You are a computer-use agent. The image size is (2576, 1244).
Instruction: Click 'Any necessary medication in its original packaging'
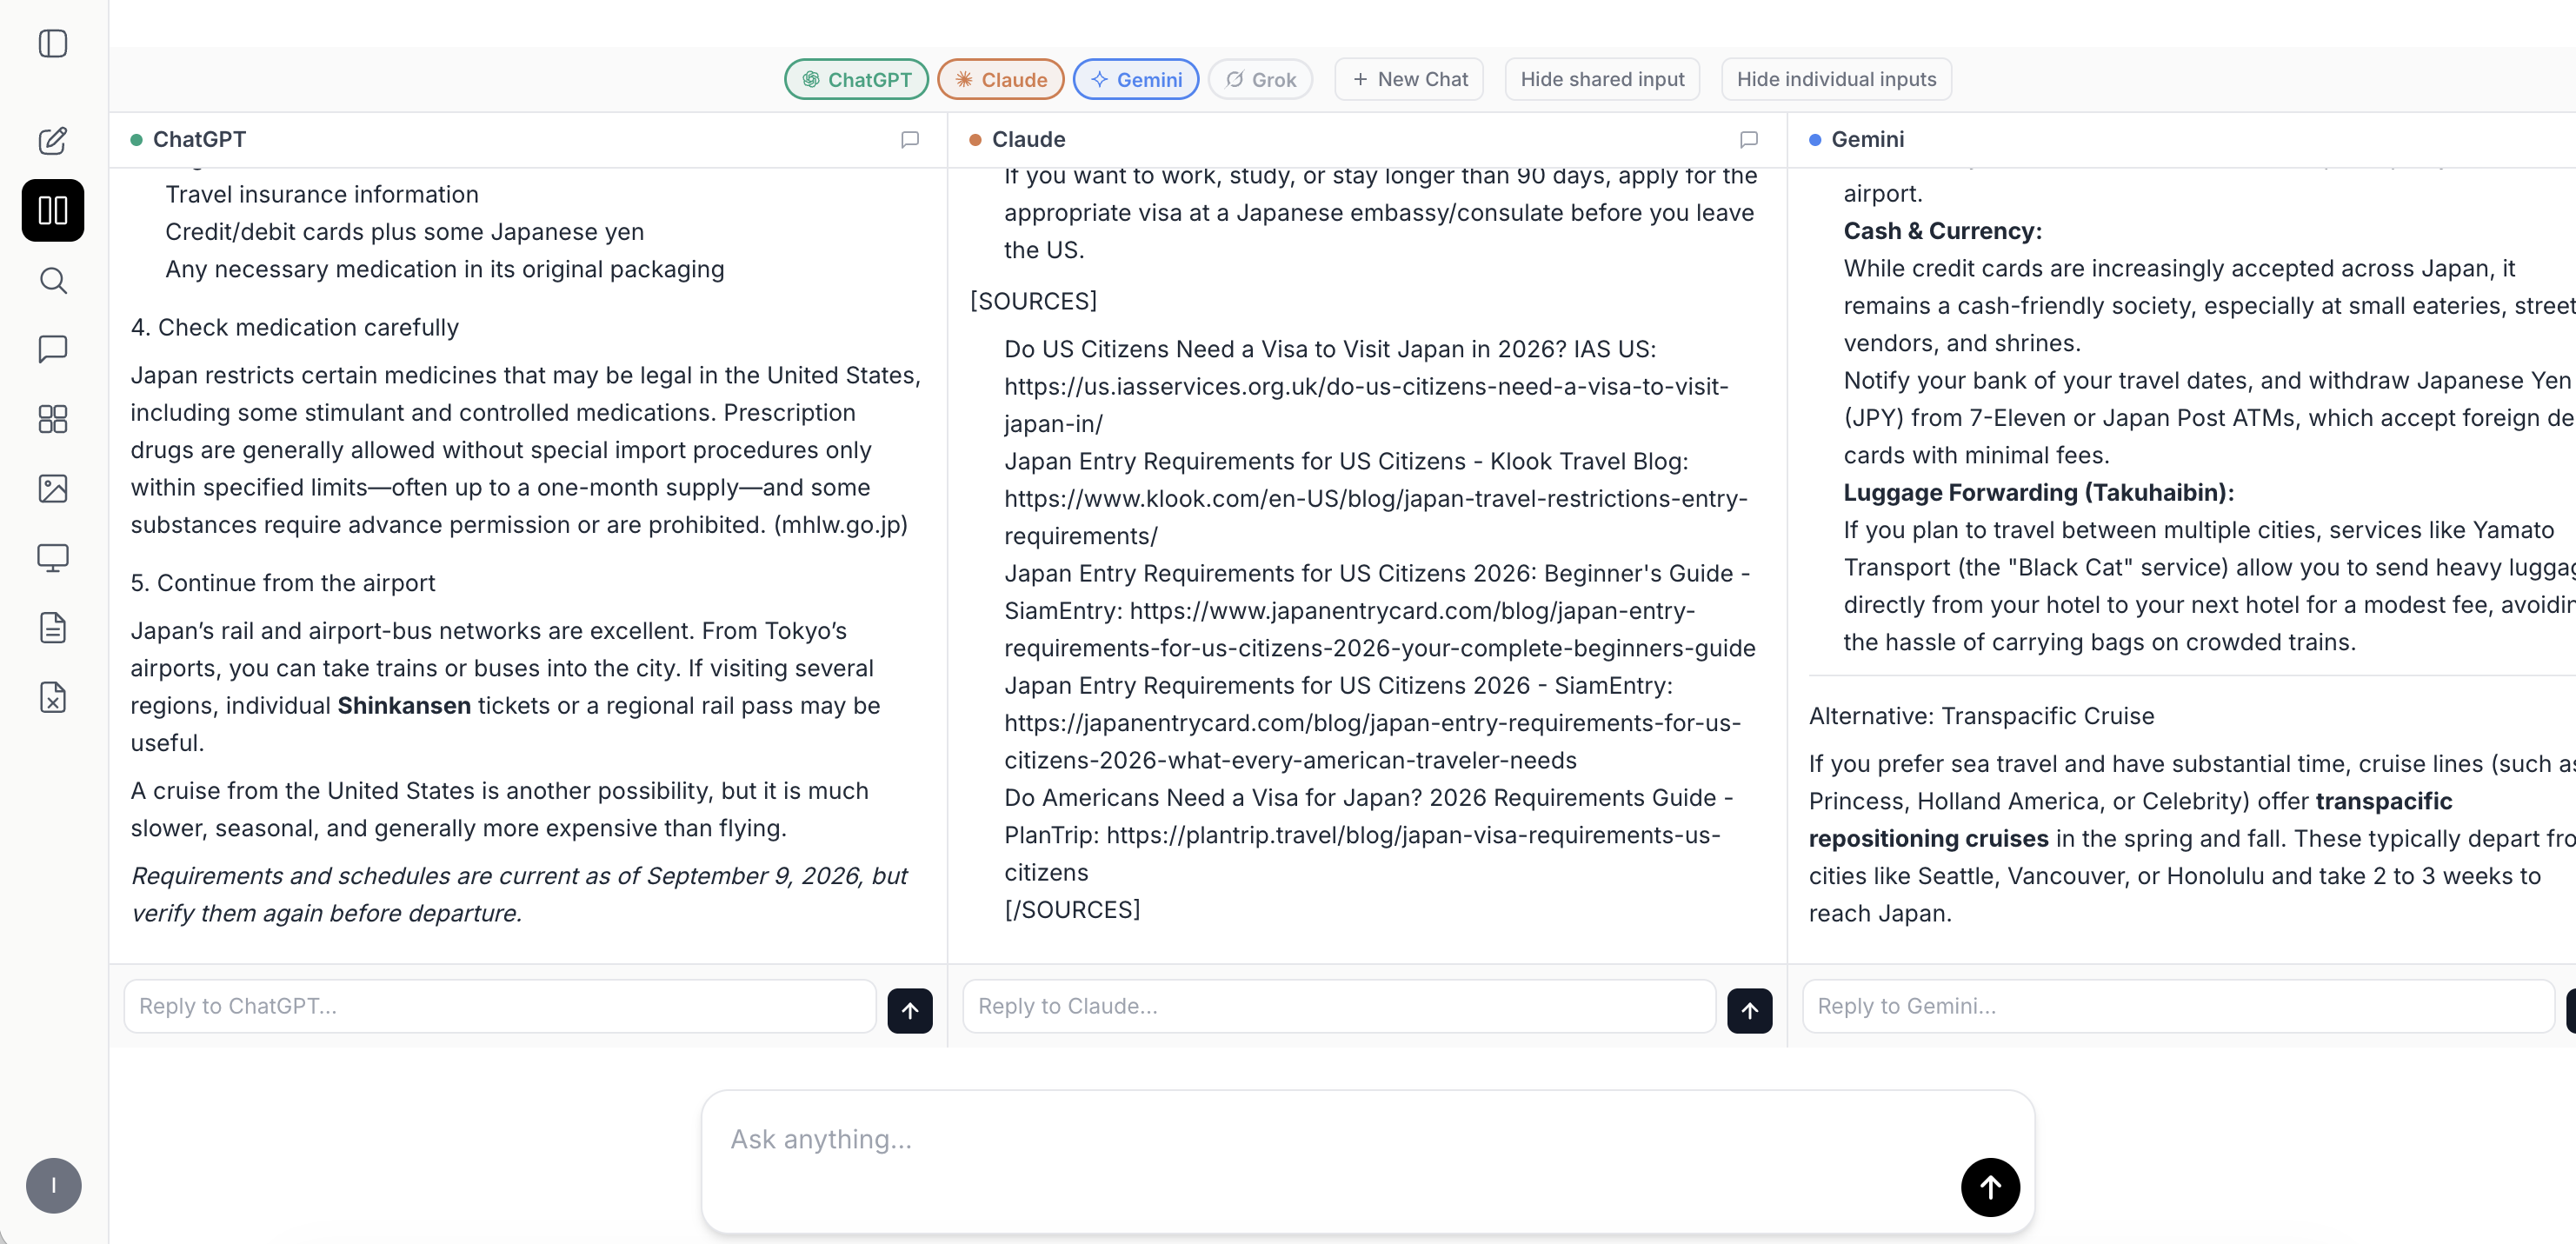[445, 269]
